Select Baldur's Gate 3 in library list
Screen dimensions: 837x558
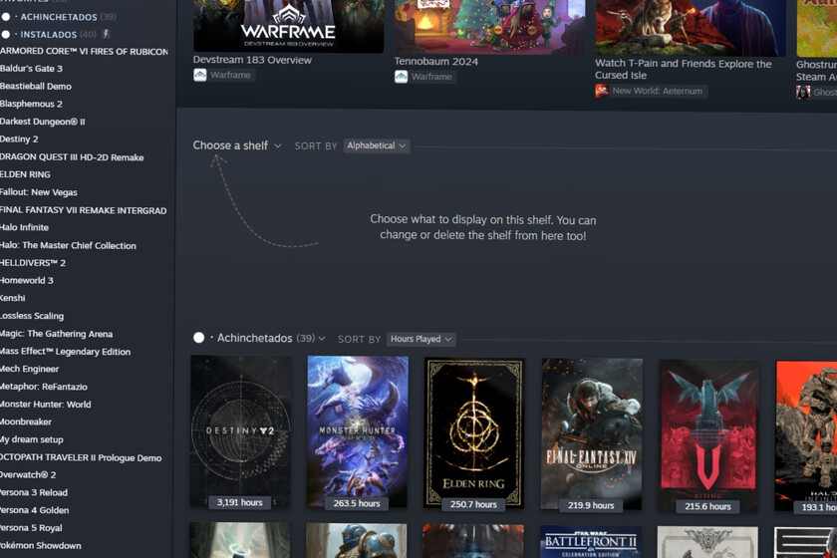coord(31,69)
